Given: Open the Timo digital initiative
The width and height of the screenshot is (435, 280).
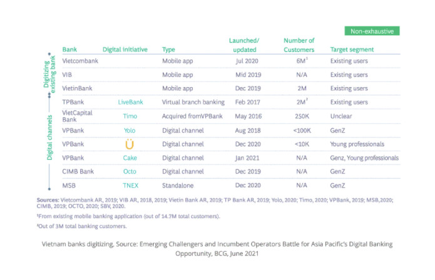Looking at the screenshot, I should point(130,116).
